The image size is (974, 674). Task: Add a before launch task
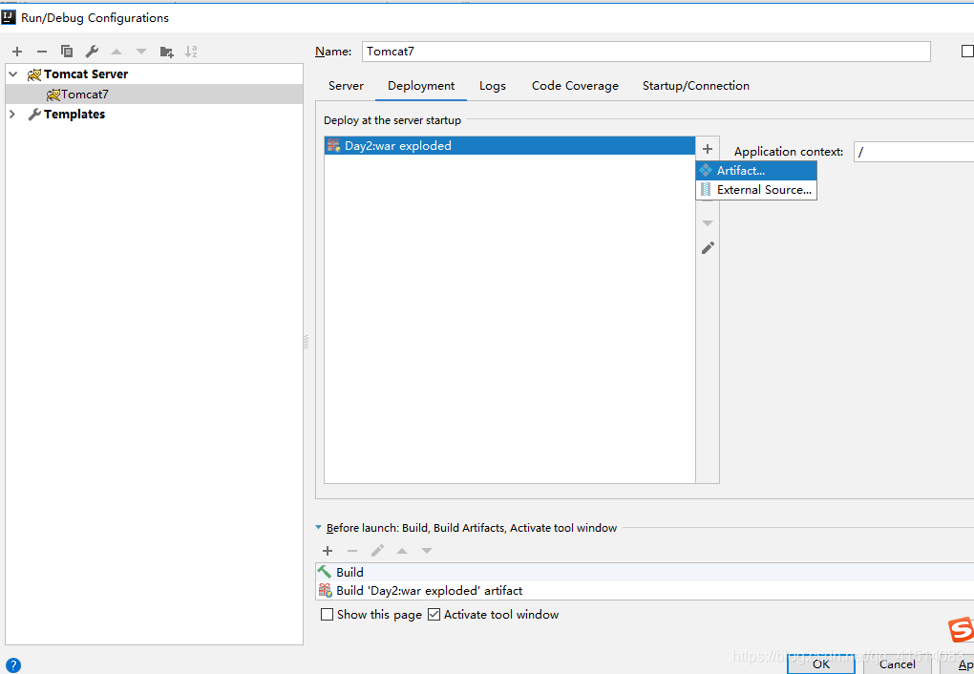pos(328,551)
